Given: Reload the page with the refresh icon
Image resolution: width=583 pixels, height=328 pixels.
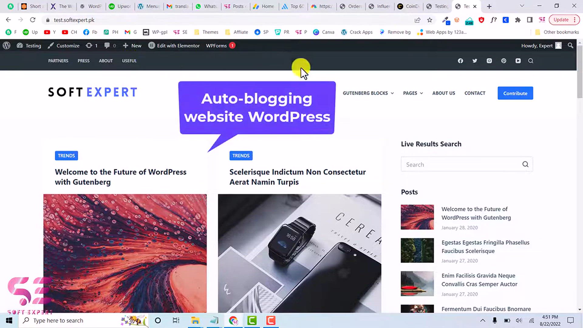Looking at the screenshot, I should tap(32, 20).
